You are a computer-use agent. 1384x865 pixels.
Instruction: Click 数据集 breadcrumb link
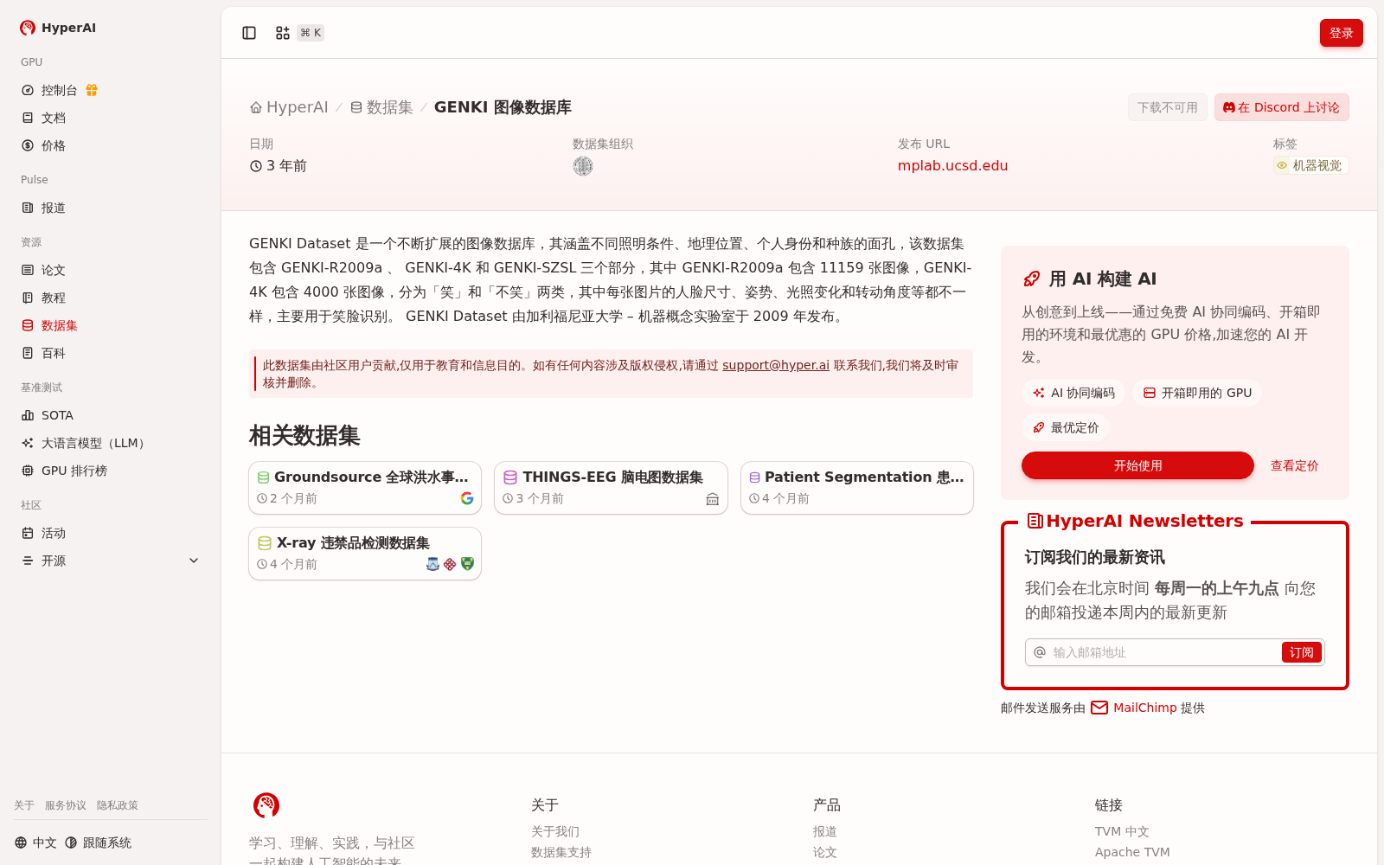coord(381,107)
